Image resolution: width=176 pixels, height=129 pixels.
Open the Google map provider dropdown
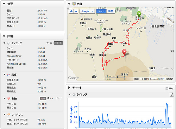(87, 11)
